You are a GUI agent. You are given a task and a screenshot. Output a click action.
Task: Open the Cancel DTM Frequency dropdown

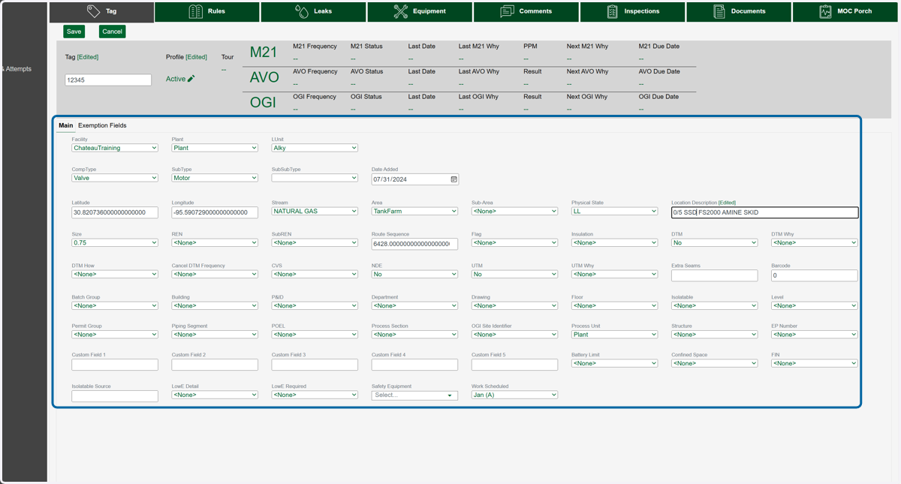click(215, 274)
